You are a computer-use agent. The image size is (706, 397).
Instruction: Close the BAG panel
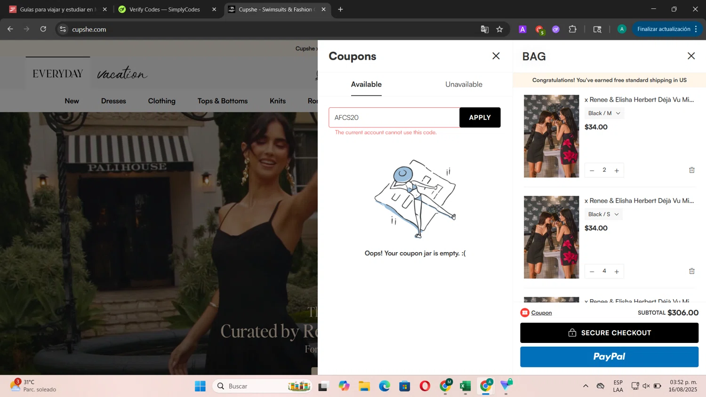[691, 56]
